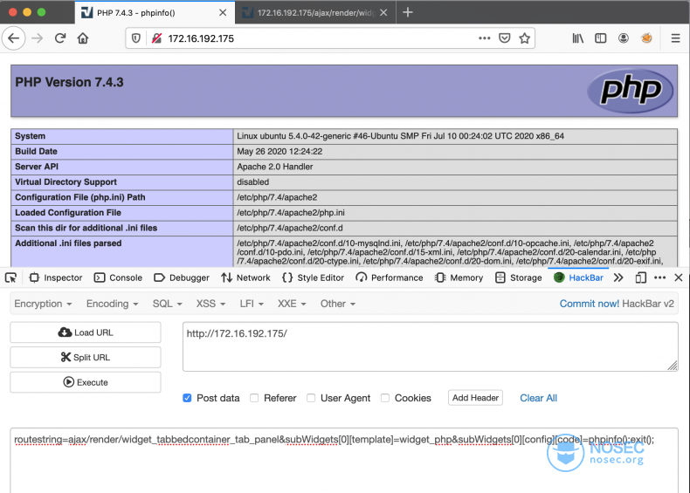
Task: Close the 172.16.192.175/ajax/render tab
Action: click(383, 13)
